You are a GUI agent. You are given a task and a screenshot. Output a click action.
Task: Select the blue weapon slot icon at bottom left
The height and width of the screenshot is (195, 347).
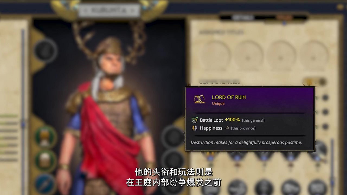46,184
